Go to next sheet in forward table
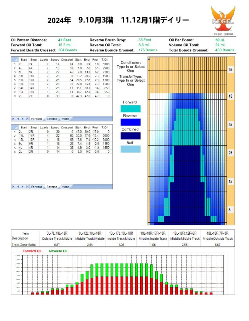This screenshot has width=249, height=321. [23, 119]
